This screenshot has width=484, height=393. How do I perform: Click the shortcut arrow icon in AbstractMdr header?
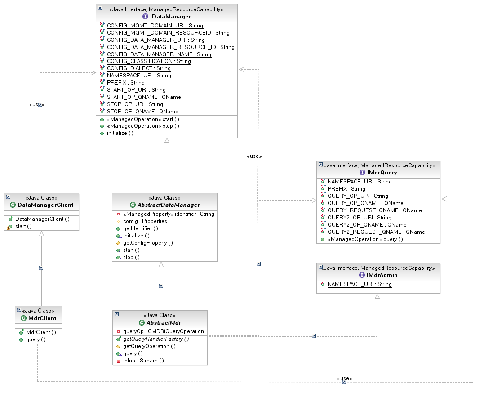[117, 314]
